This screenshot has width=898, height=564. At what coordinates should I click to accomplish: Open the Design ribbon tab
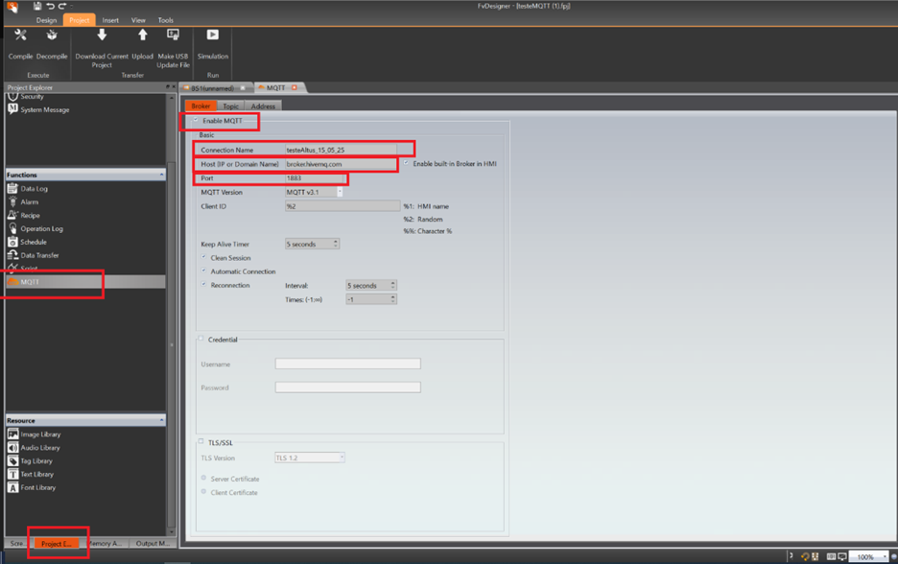click(x=46, y=20)
